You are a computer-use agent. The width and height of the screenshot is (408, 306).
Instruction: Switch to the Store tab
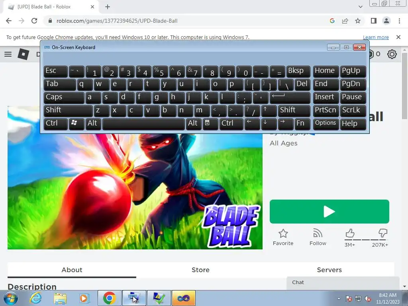201,270
